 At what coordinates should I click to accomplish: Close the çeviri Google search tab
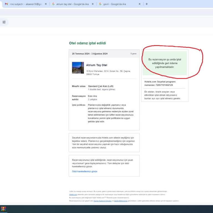coord(140,4)
